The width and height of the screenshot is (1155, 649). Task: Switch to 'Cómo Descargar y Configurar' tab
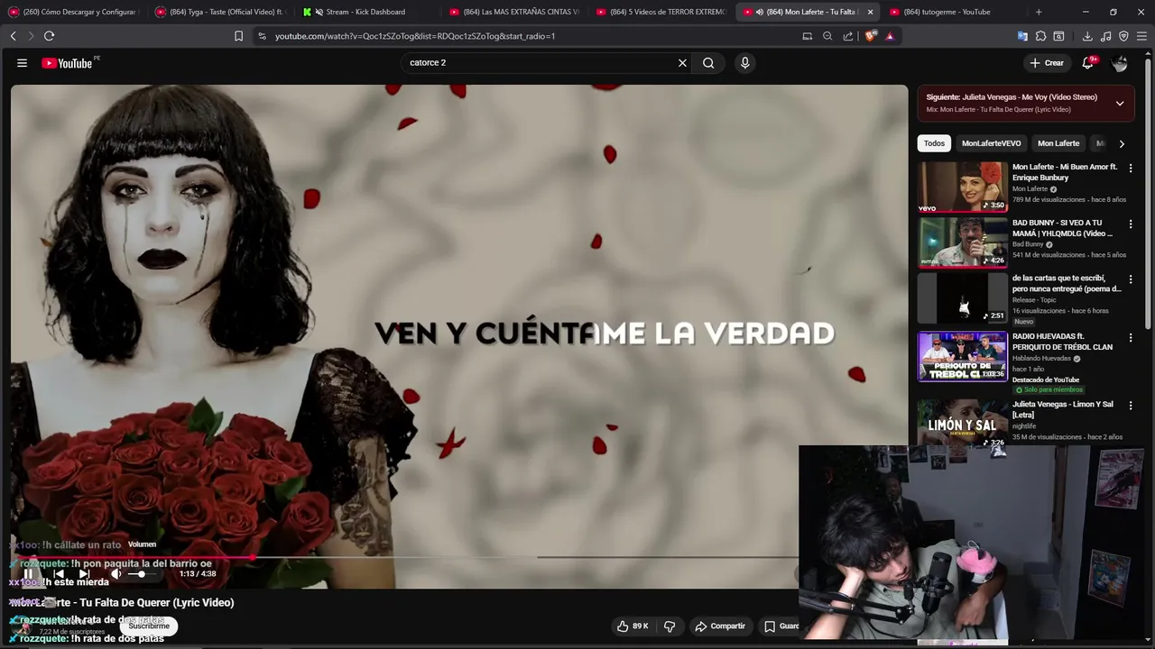(72, 12)
